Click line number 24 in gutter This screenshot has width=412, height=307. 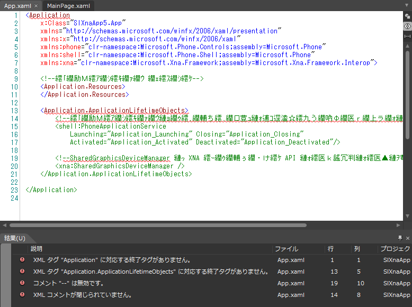coord(14,198)
